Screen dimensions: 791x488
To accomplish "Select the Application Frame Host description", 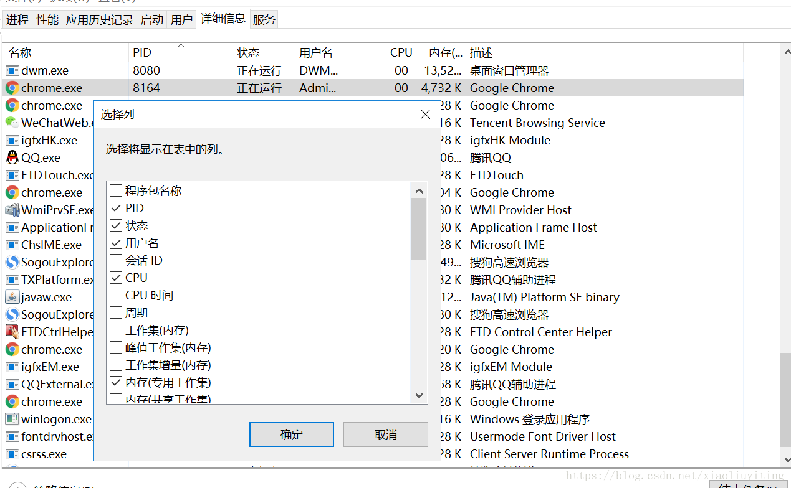I will coord(534,227).
